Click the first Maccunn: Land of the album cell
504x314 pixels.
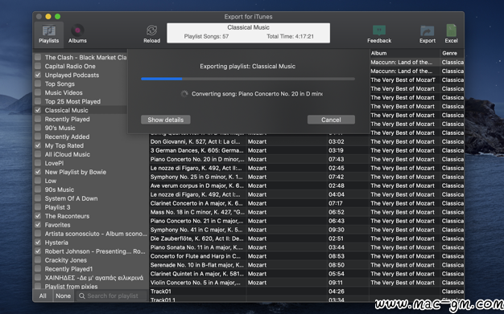click(x=402, y=62)
